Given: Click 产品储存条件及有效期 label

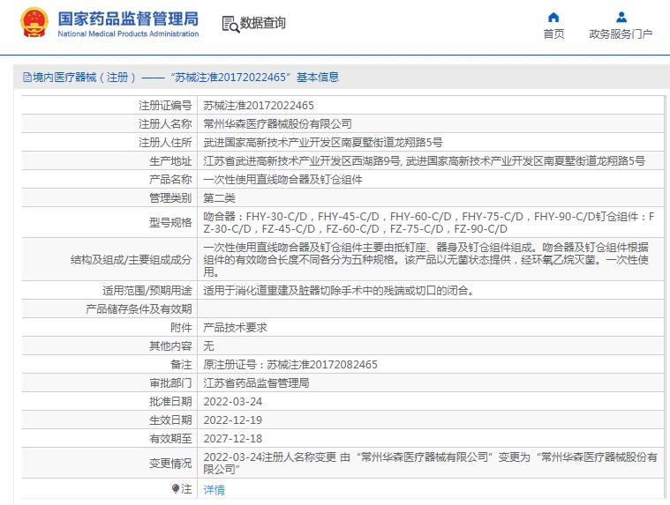Looking at the screenshot, I should point(139,308).
